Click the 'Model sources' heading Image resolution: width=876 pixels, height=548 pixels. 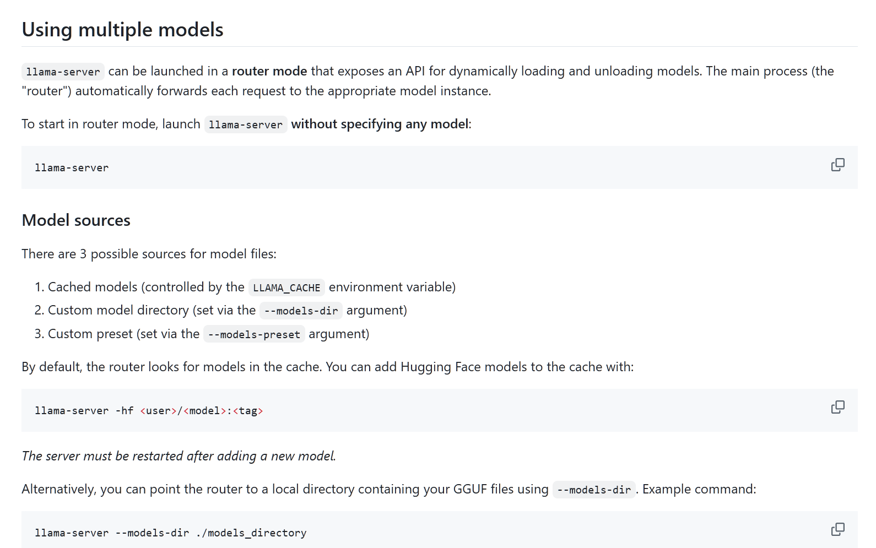point(76,220)
